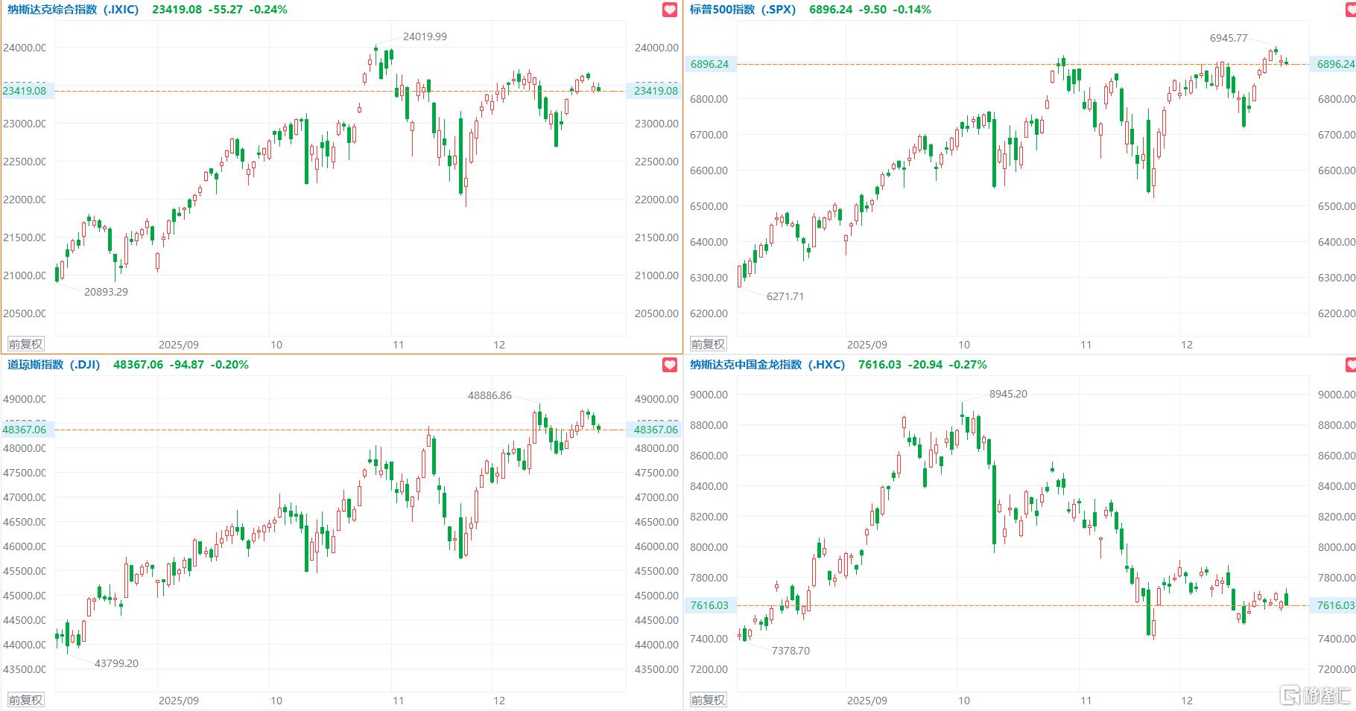The image size is (1356, 711).
Task: Open the 前复权 selector under the .DJI chart
Action: tap(25, 700)
